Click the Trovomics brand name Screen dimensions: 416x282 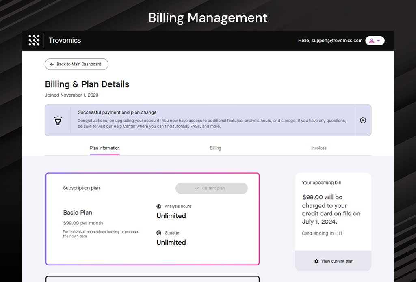65,41
